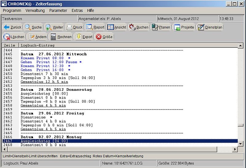This screenshot has height=168, width=246.
Task: Click the Projekte button label
Action: [x=188, y=27]
